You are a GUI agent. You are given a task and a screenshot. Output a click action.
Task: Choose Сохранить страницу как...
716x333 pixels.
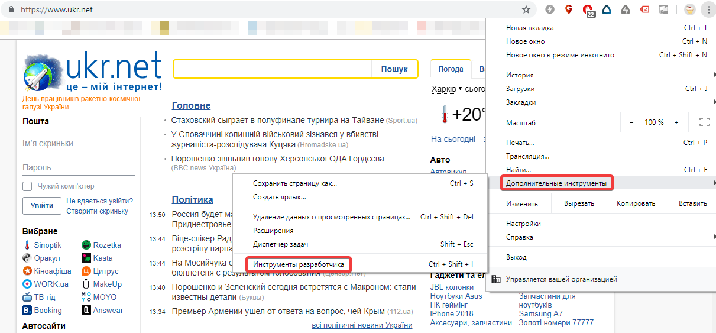(359, 183)
